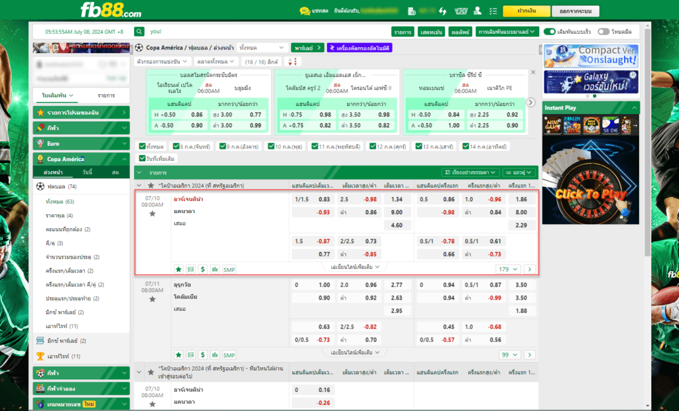Click the coin stack balance icon
The width and height of the screenshot is (679, 411).
point(412,11)
